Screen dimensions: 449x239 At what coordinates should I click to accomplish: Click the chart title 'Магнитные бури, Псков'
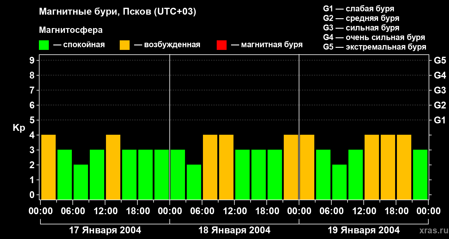click(117, 12)
